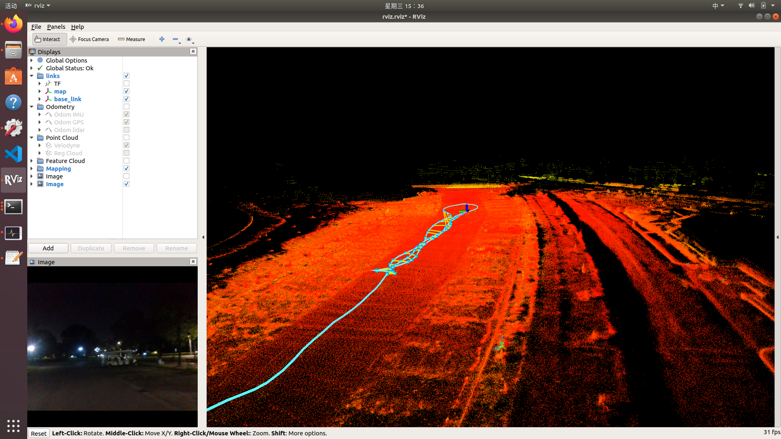Viewport: 781px width, 439px height.
Task: Activate the Focus Camera tool
Action: click(x=89, y=39)
